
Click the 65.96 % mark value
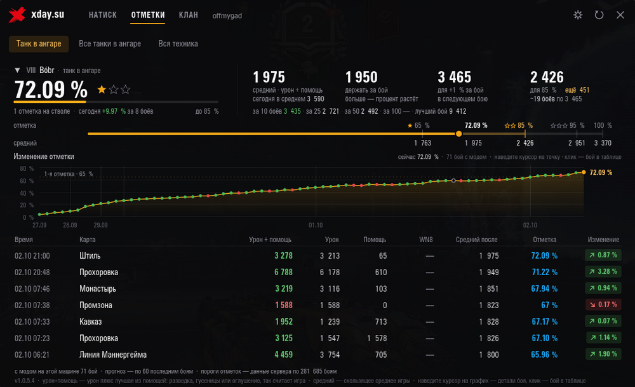(544, 355)
